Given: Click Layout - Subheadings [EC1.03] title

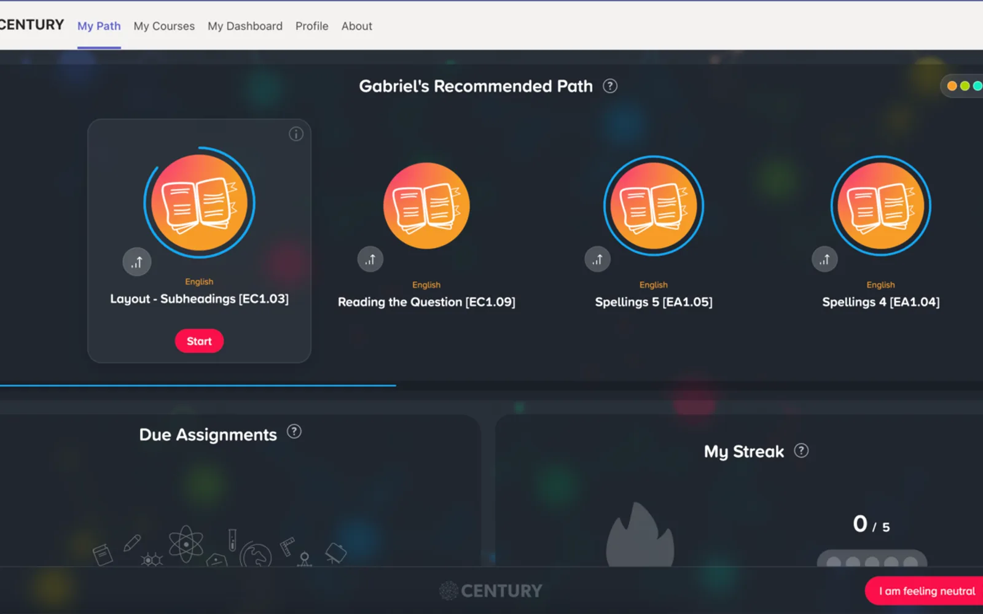Looking at the screenshot, I should pyautogui.click(x=199, y=299).
